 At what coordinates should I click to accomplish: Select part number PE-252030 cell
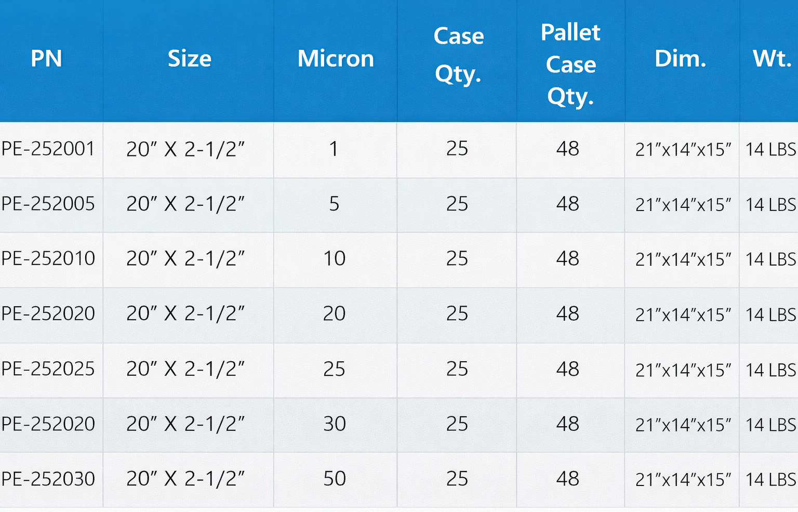48,479
